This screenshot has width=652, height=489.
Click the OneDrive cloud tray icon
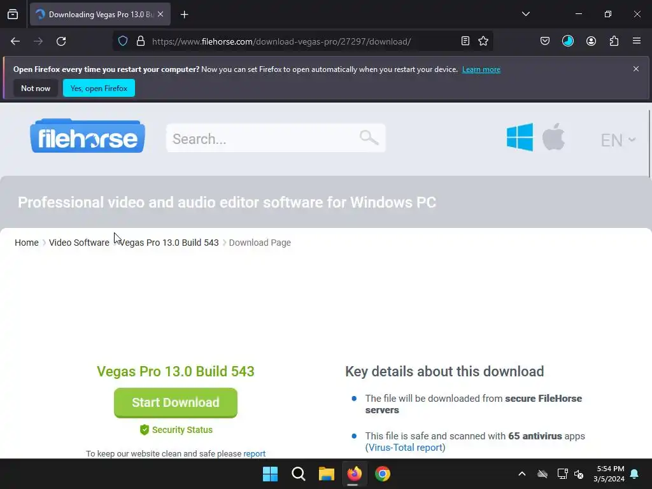coord(542,474)
